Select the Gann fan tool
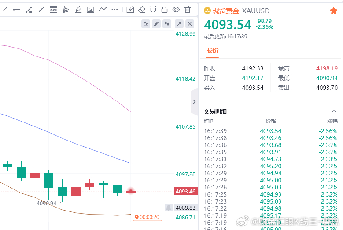 click(66, 10)
